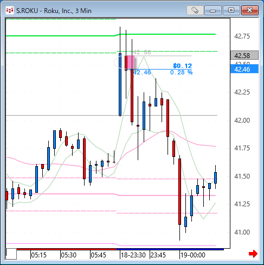This screenshot has height=265, width=264.
Task: Select the 42.58 gray price marker on axis
Action: 244,55
